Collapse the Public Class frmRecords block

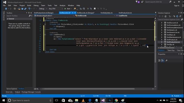point(45,20)
